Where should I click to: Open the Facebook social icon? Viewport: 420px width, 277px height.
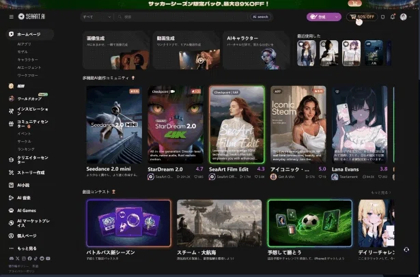click(x=29, y=259)
